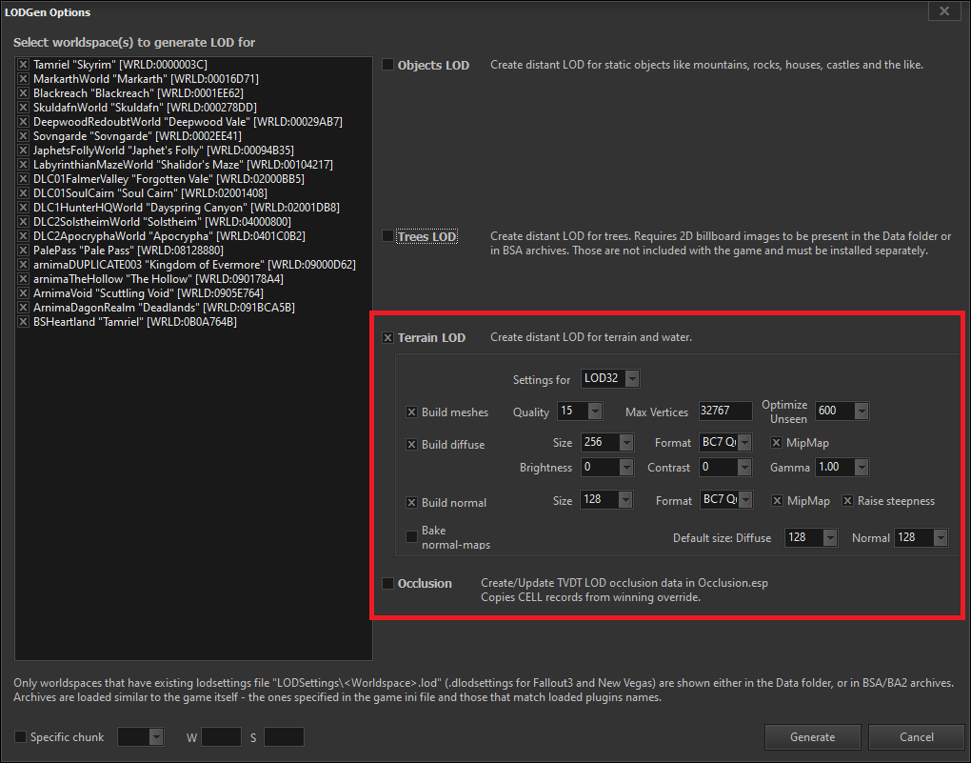Open the diffuse Format dropdown
The height and width of the screenshot is (763, 971).
(x=725, y=443)
